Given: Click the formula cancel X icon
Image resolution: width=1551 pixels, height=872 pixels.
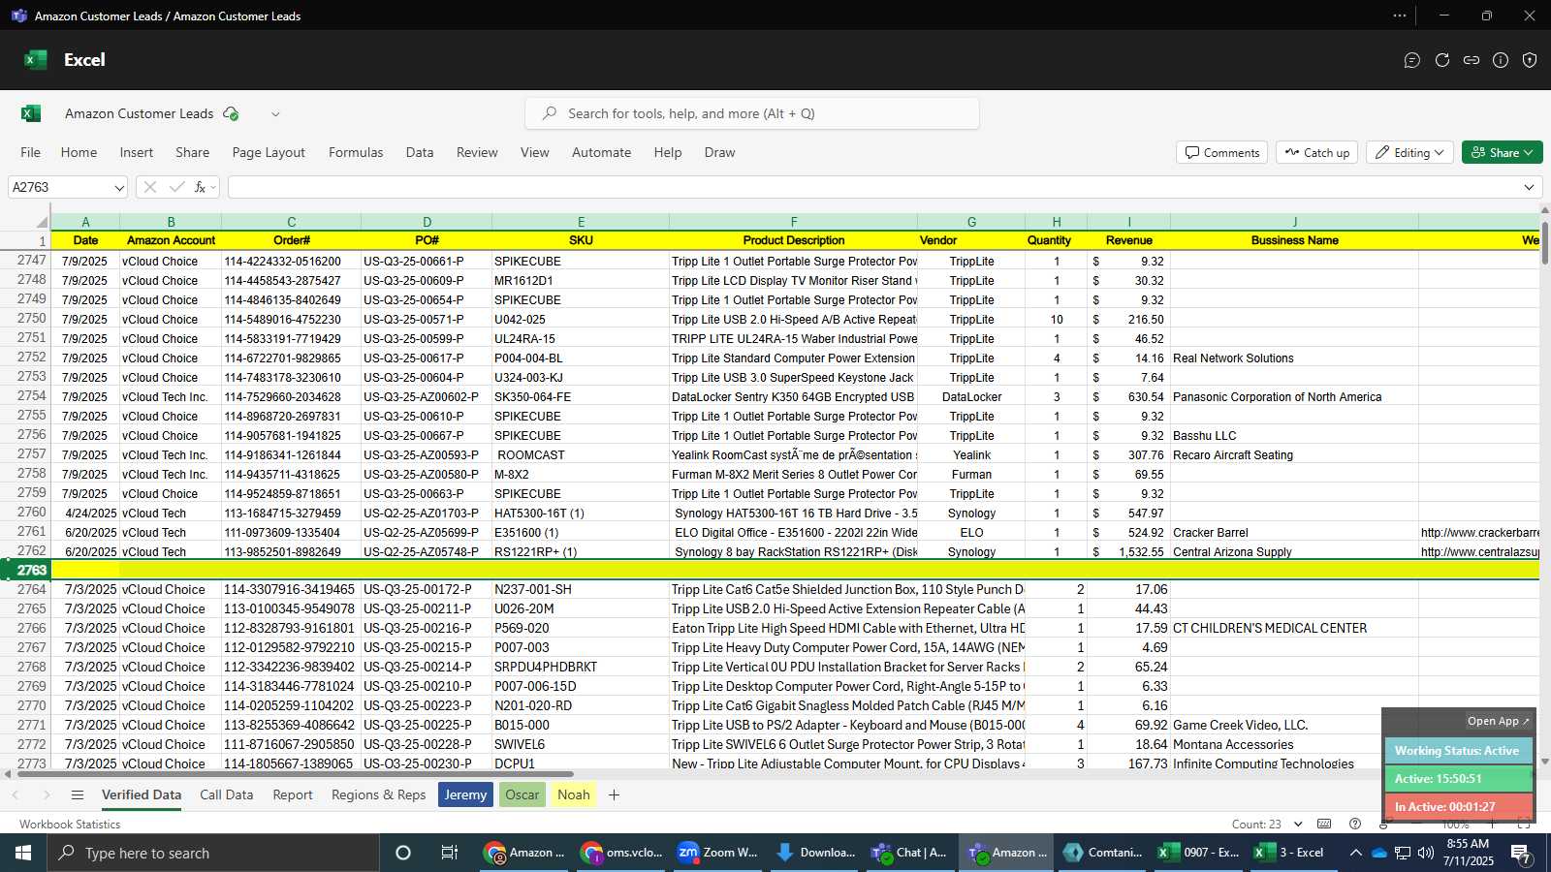Looking at the screenshot, I should [149, 187].
